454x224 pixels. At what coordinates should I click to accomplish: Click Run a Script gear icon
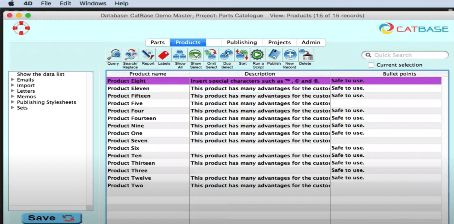(x=258, y=55)
